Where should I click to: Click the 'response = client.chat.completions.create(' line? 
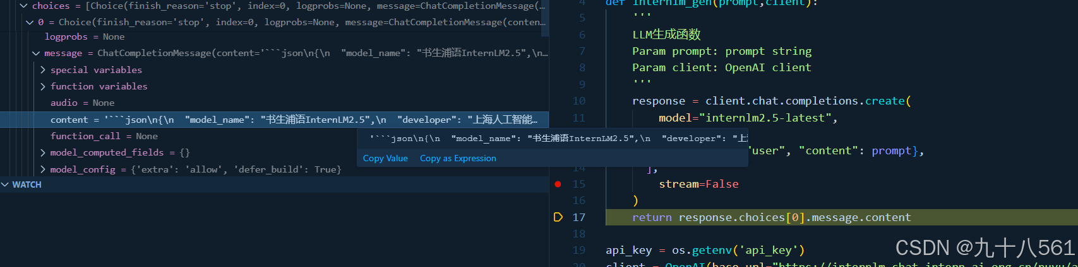pyautogui.click(x=772, y=101)
